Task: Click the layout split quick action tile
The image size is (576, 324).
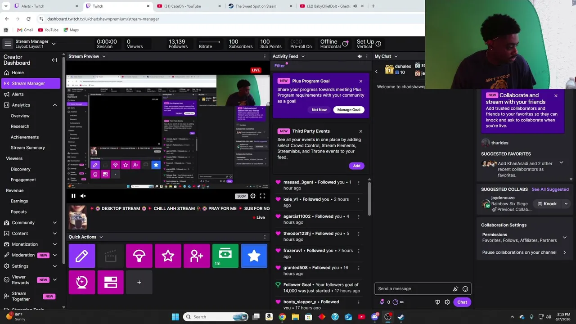Action: [110, 282]
